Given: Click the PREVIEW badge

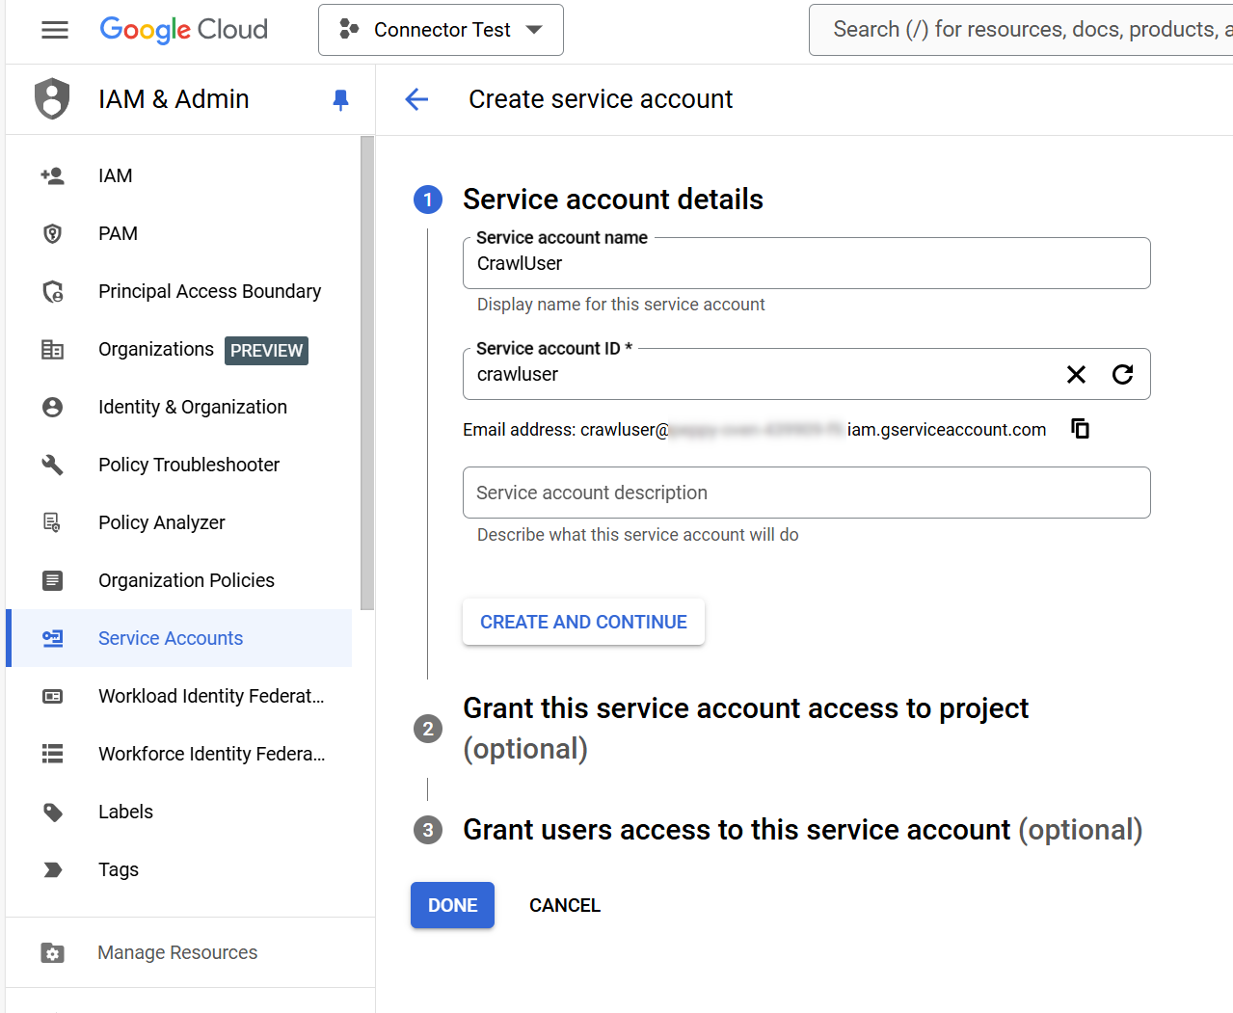Looking at the screenshot, I should [266, 351].
